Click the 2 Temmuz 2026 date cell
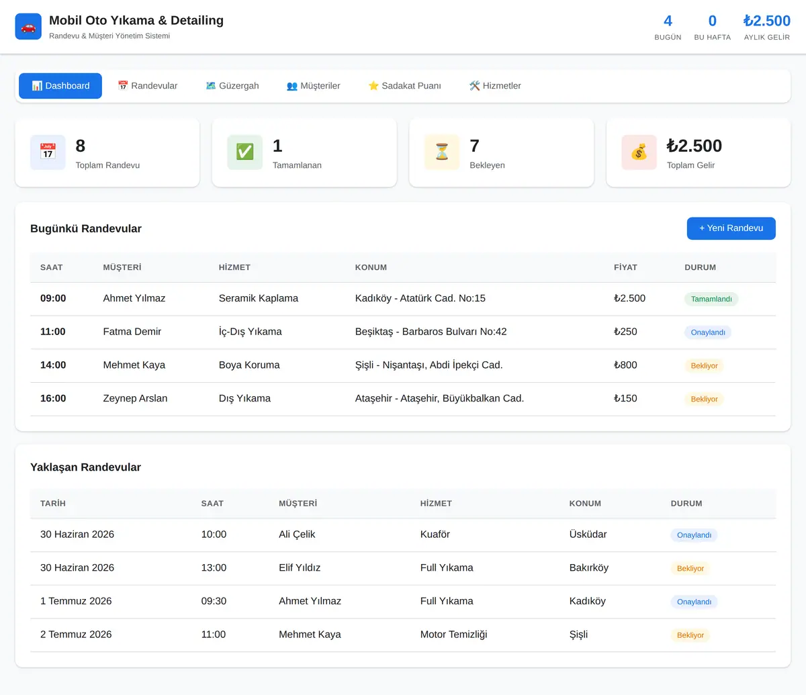The width and height of the screenshot is (806, 695). (x=76, y=635)
